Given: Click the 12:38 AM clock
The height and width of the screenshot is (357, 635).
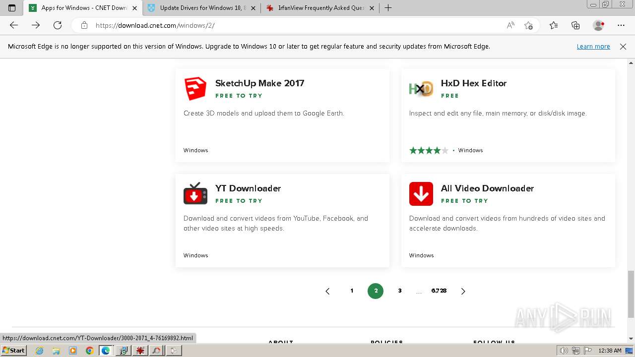Looking at the screenshot, I should [610, 351].
